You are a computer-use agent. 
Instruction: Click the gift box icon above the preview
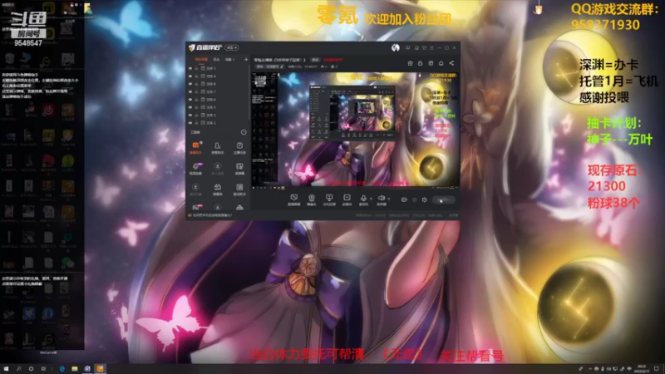(x=410, y=63)
